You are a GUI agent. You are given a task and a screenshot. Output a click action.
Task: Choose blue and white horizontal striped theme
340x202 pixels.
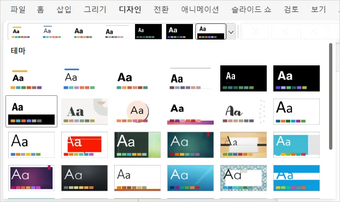click(296, 178)
